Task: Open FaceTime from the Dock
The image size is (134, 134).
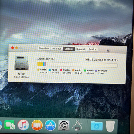Action: coord(10,125)
